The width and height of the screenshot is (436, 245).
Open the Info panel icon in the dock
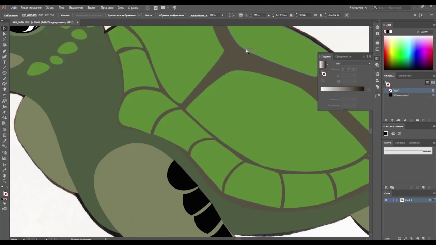[x=377, y=33]
